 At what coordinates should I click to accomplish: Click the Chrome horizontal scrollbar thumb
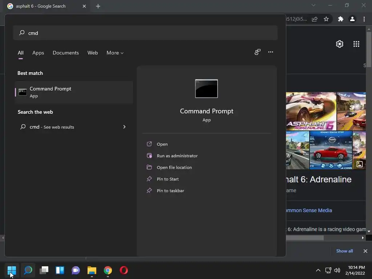click(x=305, y=238)
